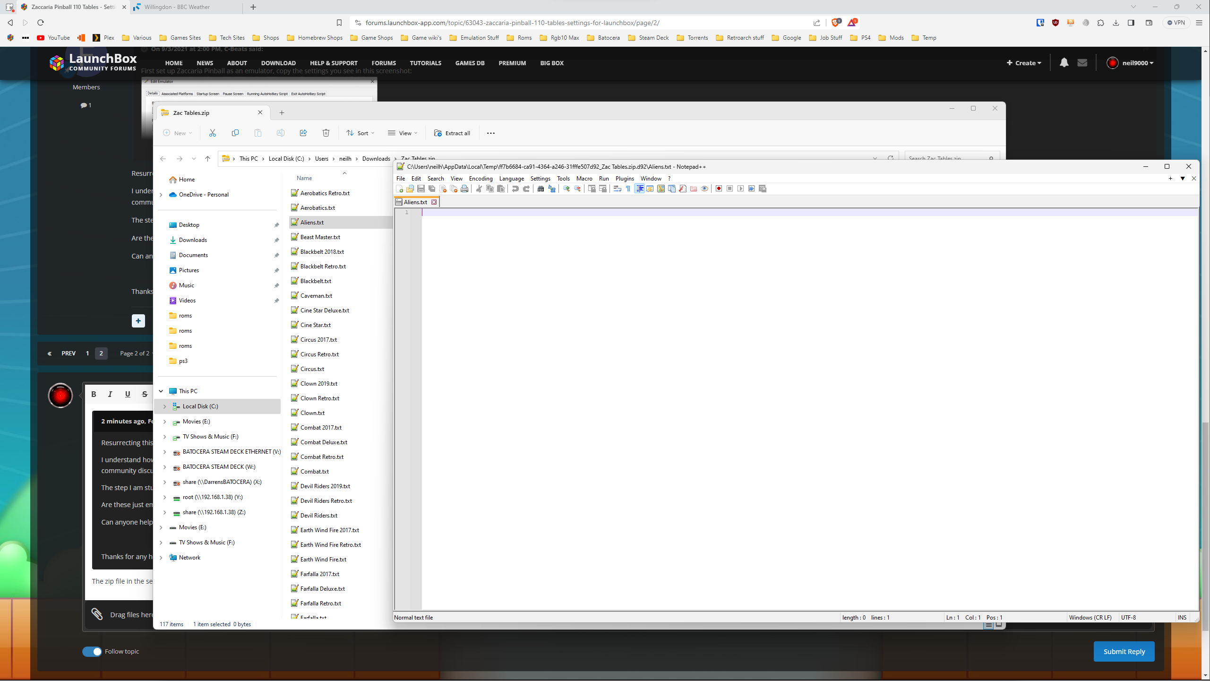This screenshot has width=1210, height=681.
Task: Click the Save icon in Notepad++ toolbar
Action: pos(421,189)
